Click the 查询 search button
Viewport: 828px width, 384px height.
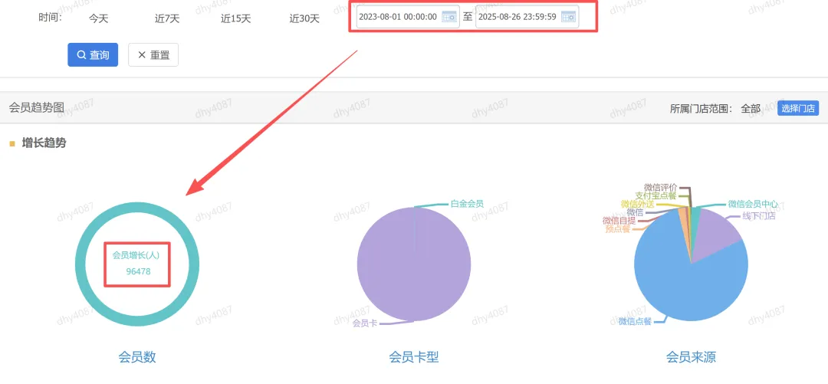93,55
